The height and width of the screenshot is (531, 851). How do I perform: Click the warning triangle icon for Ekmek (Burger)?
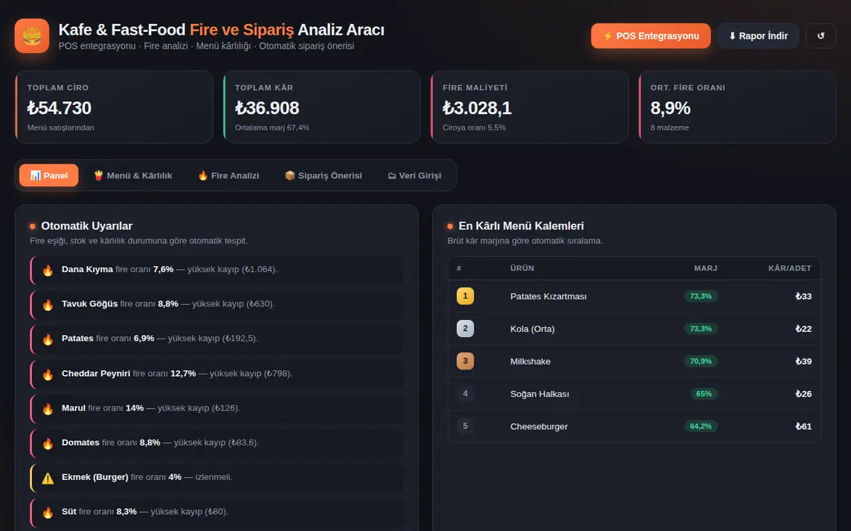(x=48, y=478)
